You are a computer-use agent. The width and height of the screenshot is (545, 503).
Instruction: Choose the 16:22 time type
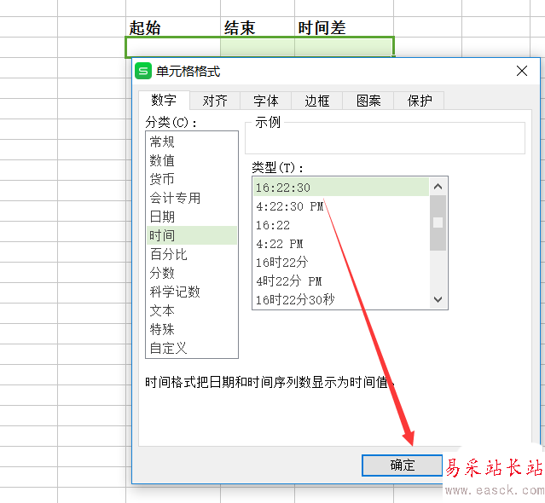(341, 225)
